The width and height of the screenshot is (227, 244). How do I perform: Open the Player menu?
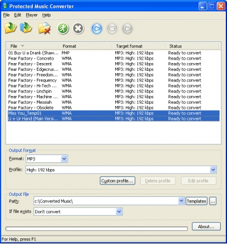click(x=32, y=15)
